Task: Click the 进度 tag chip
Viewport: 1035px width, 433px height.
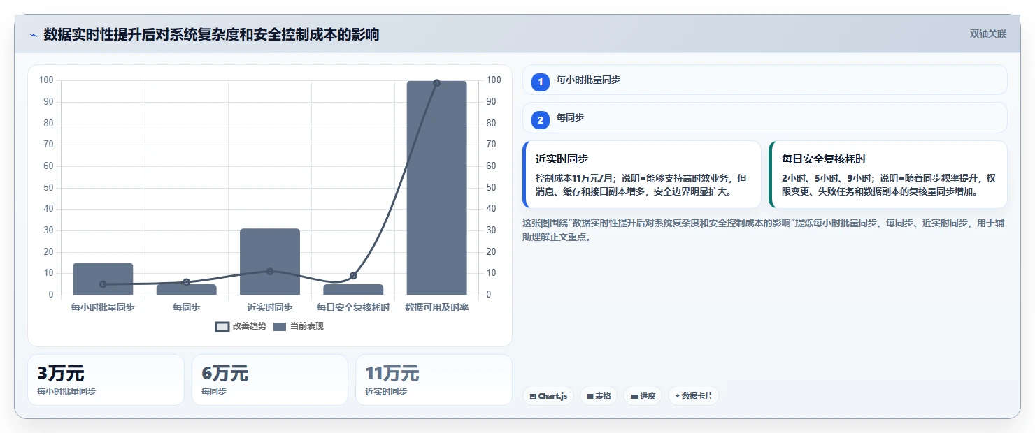Action: (x=643, y=396)
